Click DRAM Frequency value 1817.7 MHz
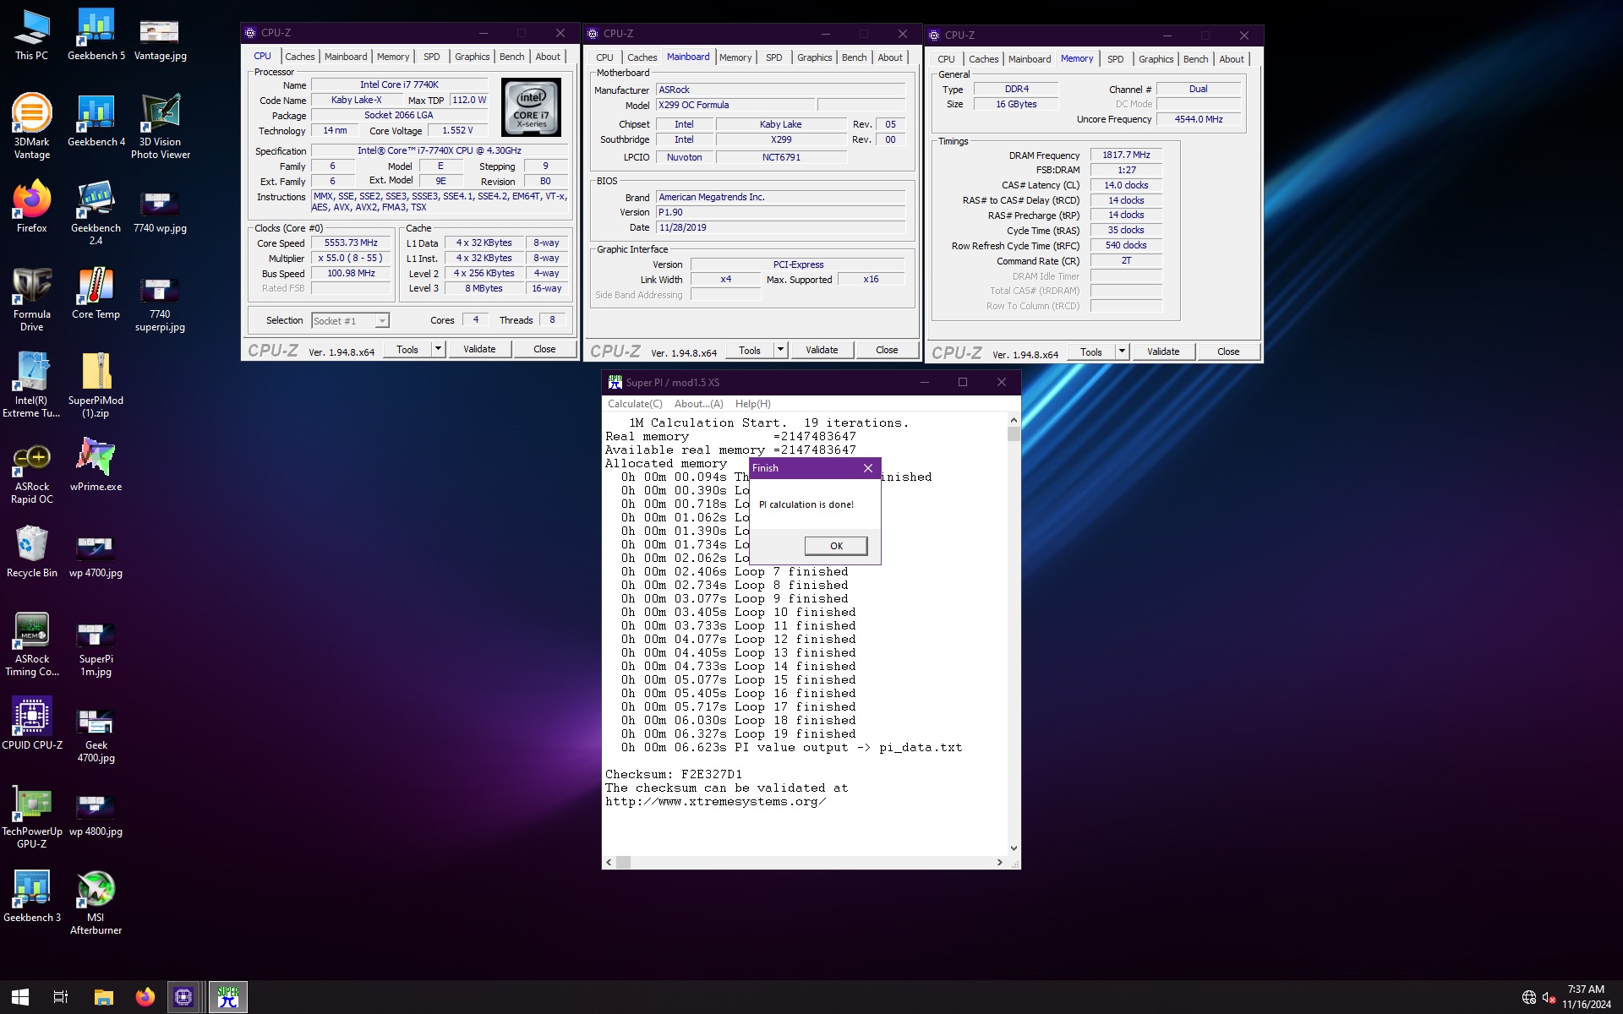 click(x=1126, y=155)
